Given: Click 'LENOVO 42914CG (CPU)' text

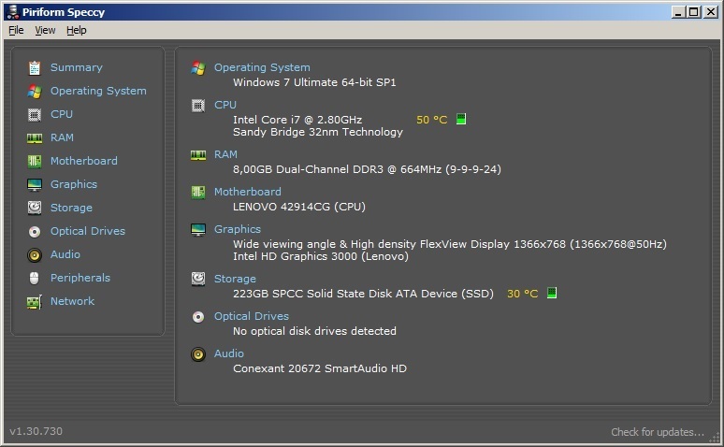Looking at the screenshot, I should coord(299,207).
